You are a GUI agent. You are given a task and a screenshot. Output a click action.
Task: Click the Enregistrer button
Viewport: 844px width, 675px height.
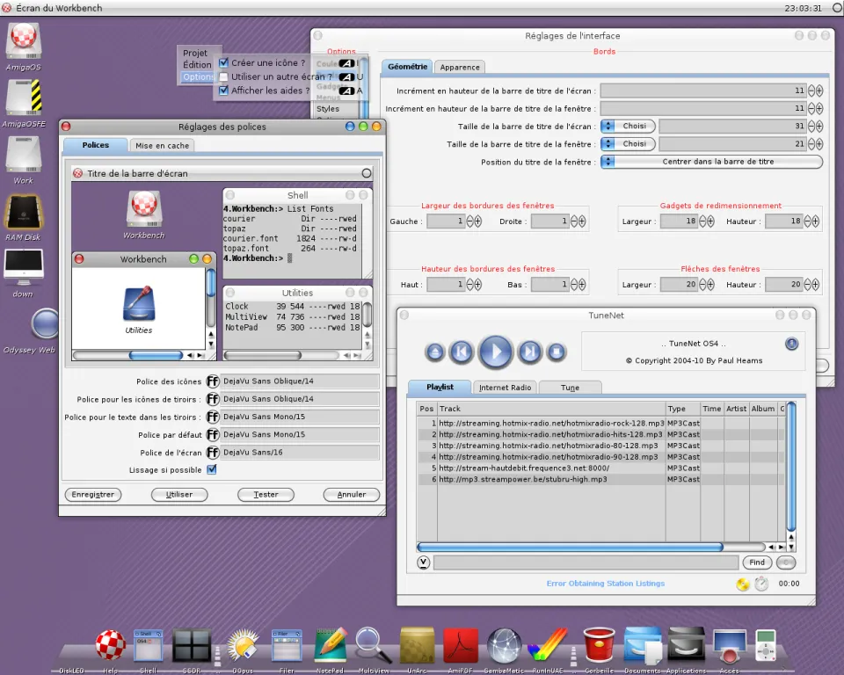pyautogui.click(x=93, y=495)
